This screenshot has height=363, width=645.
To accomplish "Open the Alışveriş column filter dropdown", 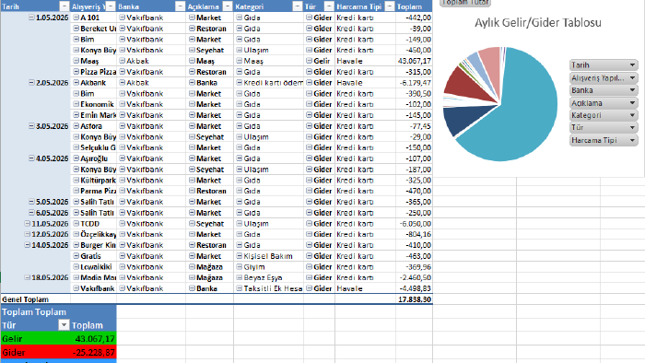I will click(111, 6).
